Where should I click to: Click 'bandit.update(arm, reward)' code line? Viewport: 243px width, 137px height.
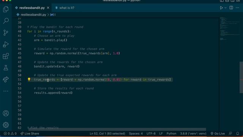(x=57, y=67)
